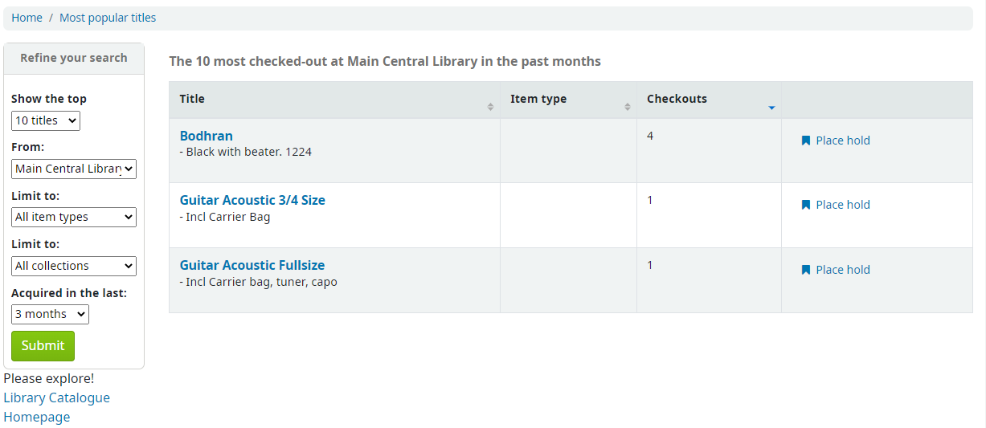Click the sort arrow in the Checkouts column
This screenshot has height=428, width=986.
[771, 108]
